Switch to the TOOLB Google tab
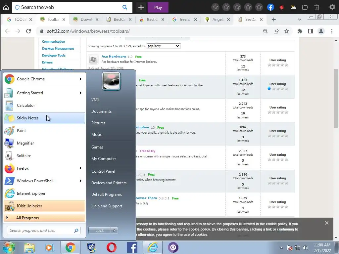Viewport: 339px width, 254px height. tap(19, 20)
